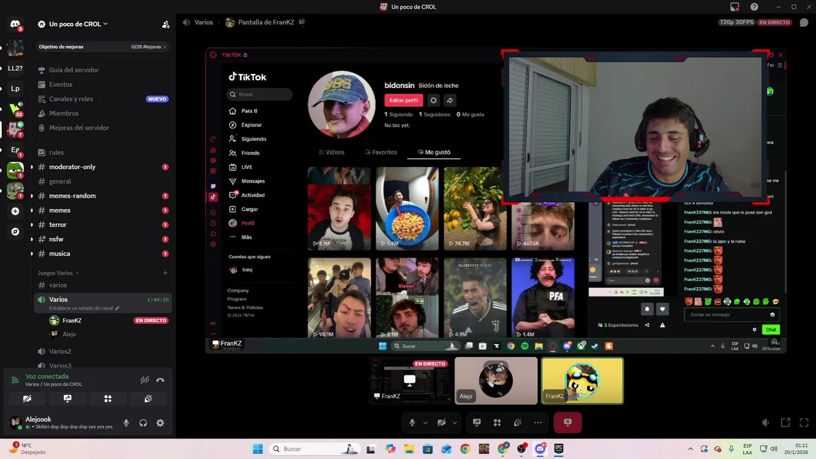Open Google Chrome from the taskbar
Screen dimensions: 816x459
point(465,449)
